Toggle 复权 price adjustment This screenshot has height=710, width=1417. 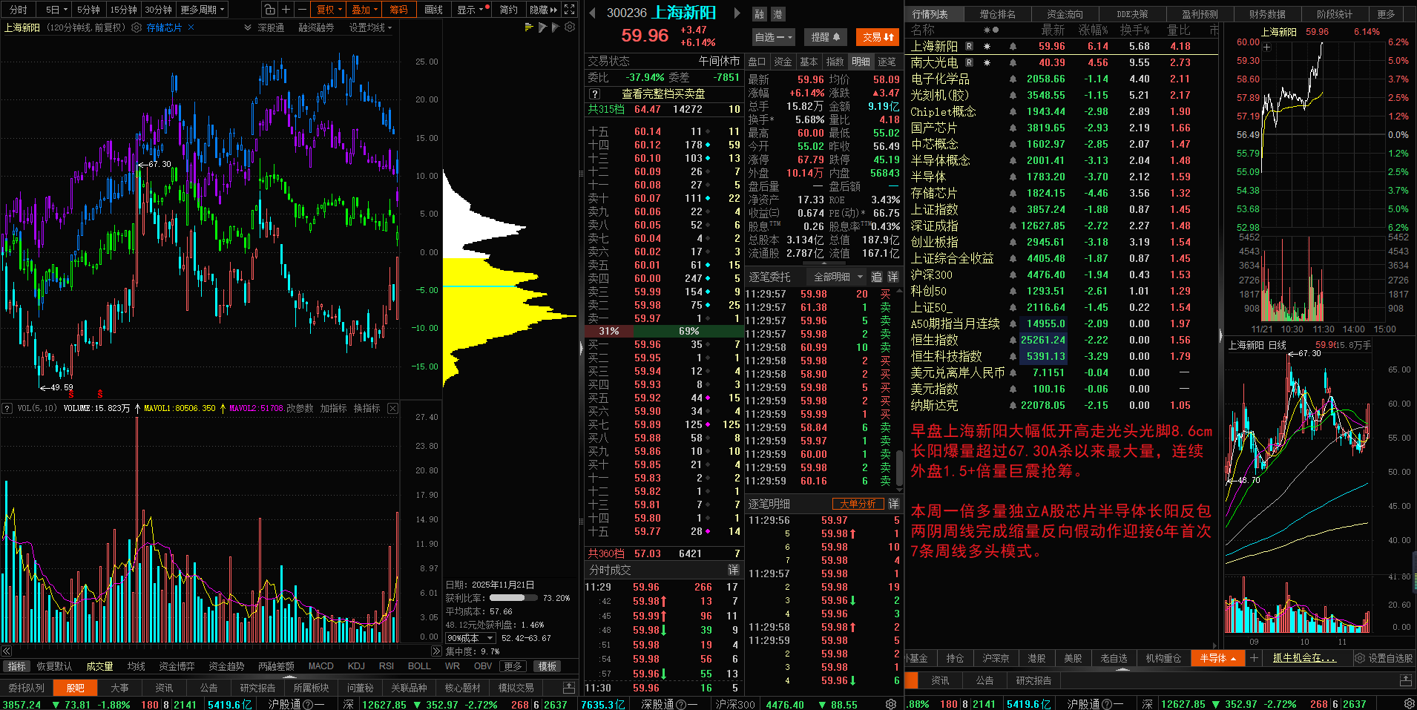pyautogui.click(x=329, y=10)
